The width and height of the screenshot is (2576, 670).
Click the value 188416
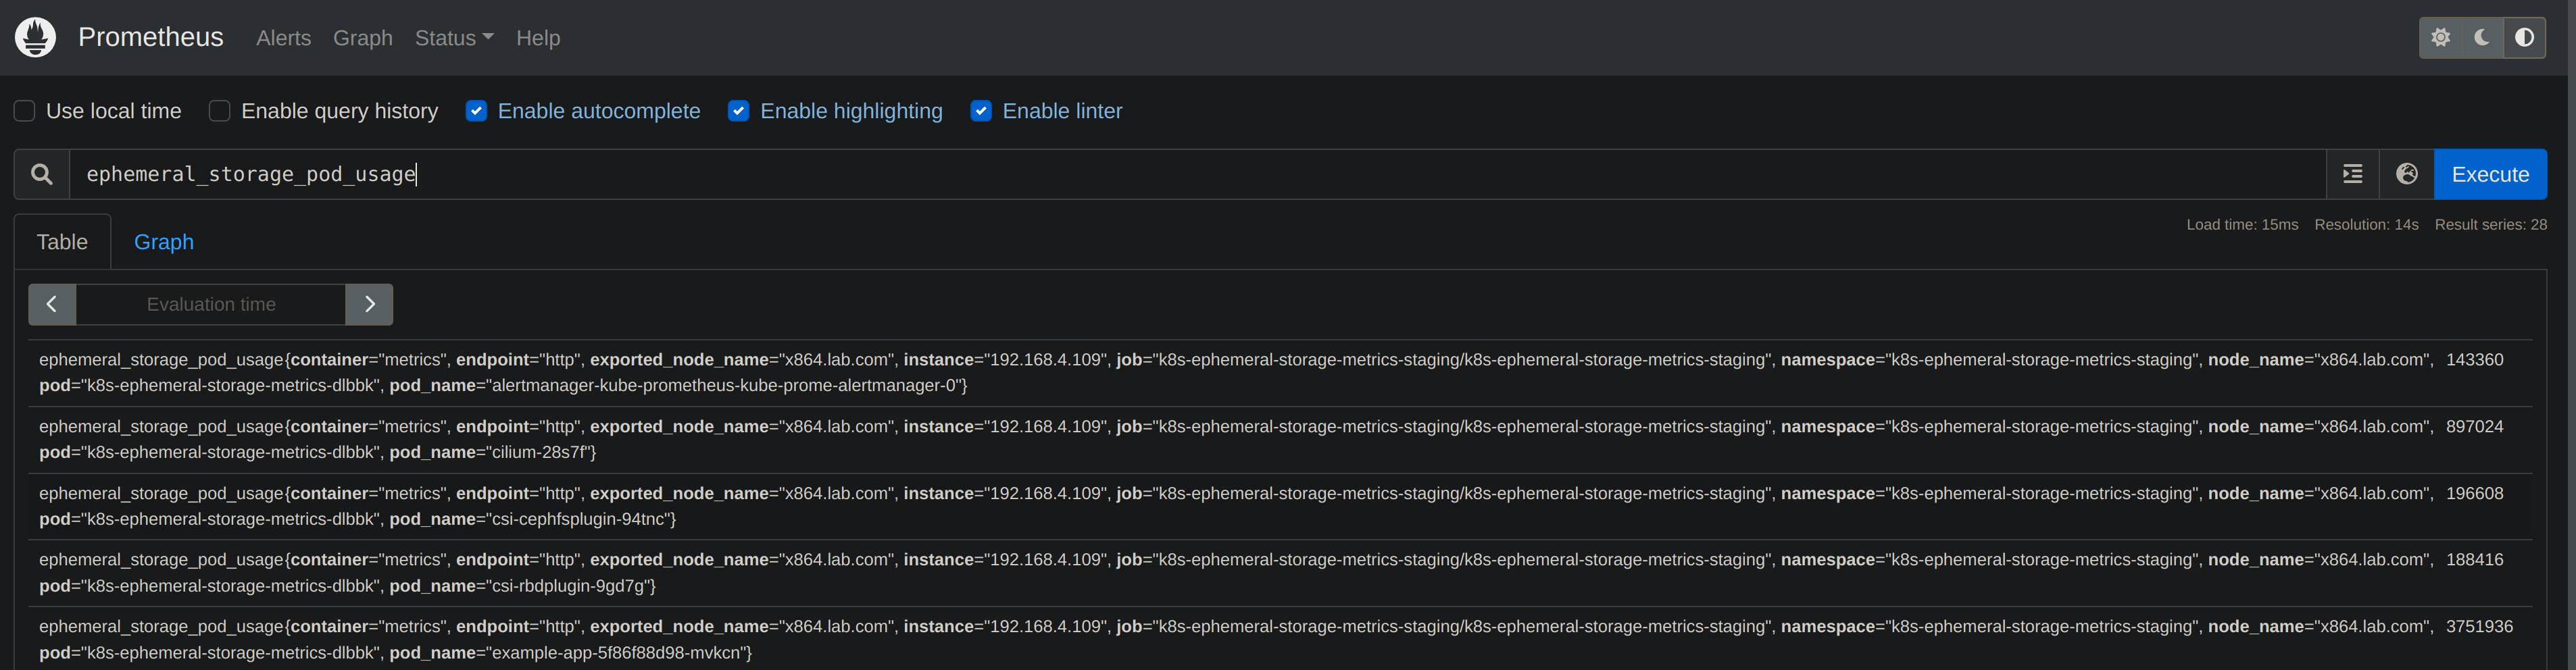pos(2474,560)
